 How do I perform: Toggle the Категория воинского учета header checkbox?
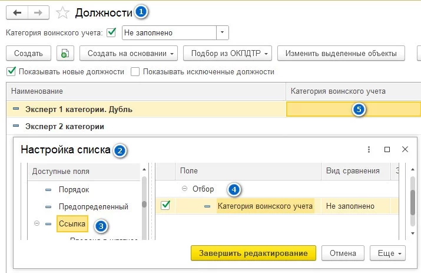(x=111, y=32)
